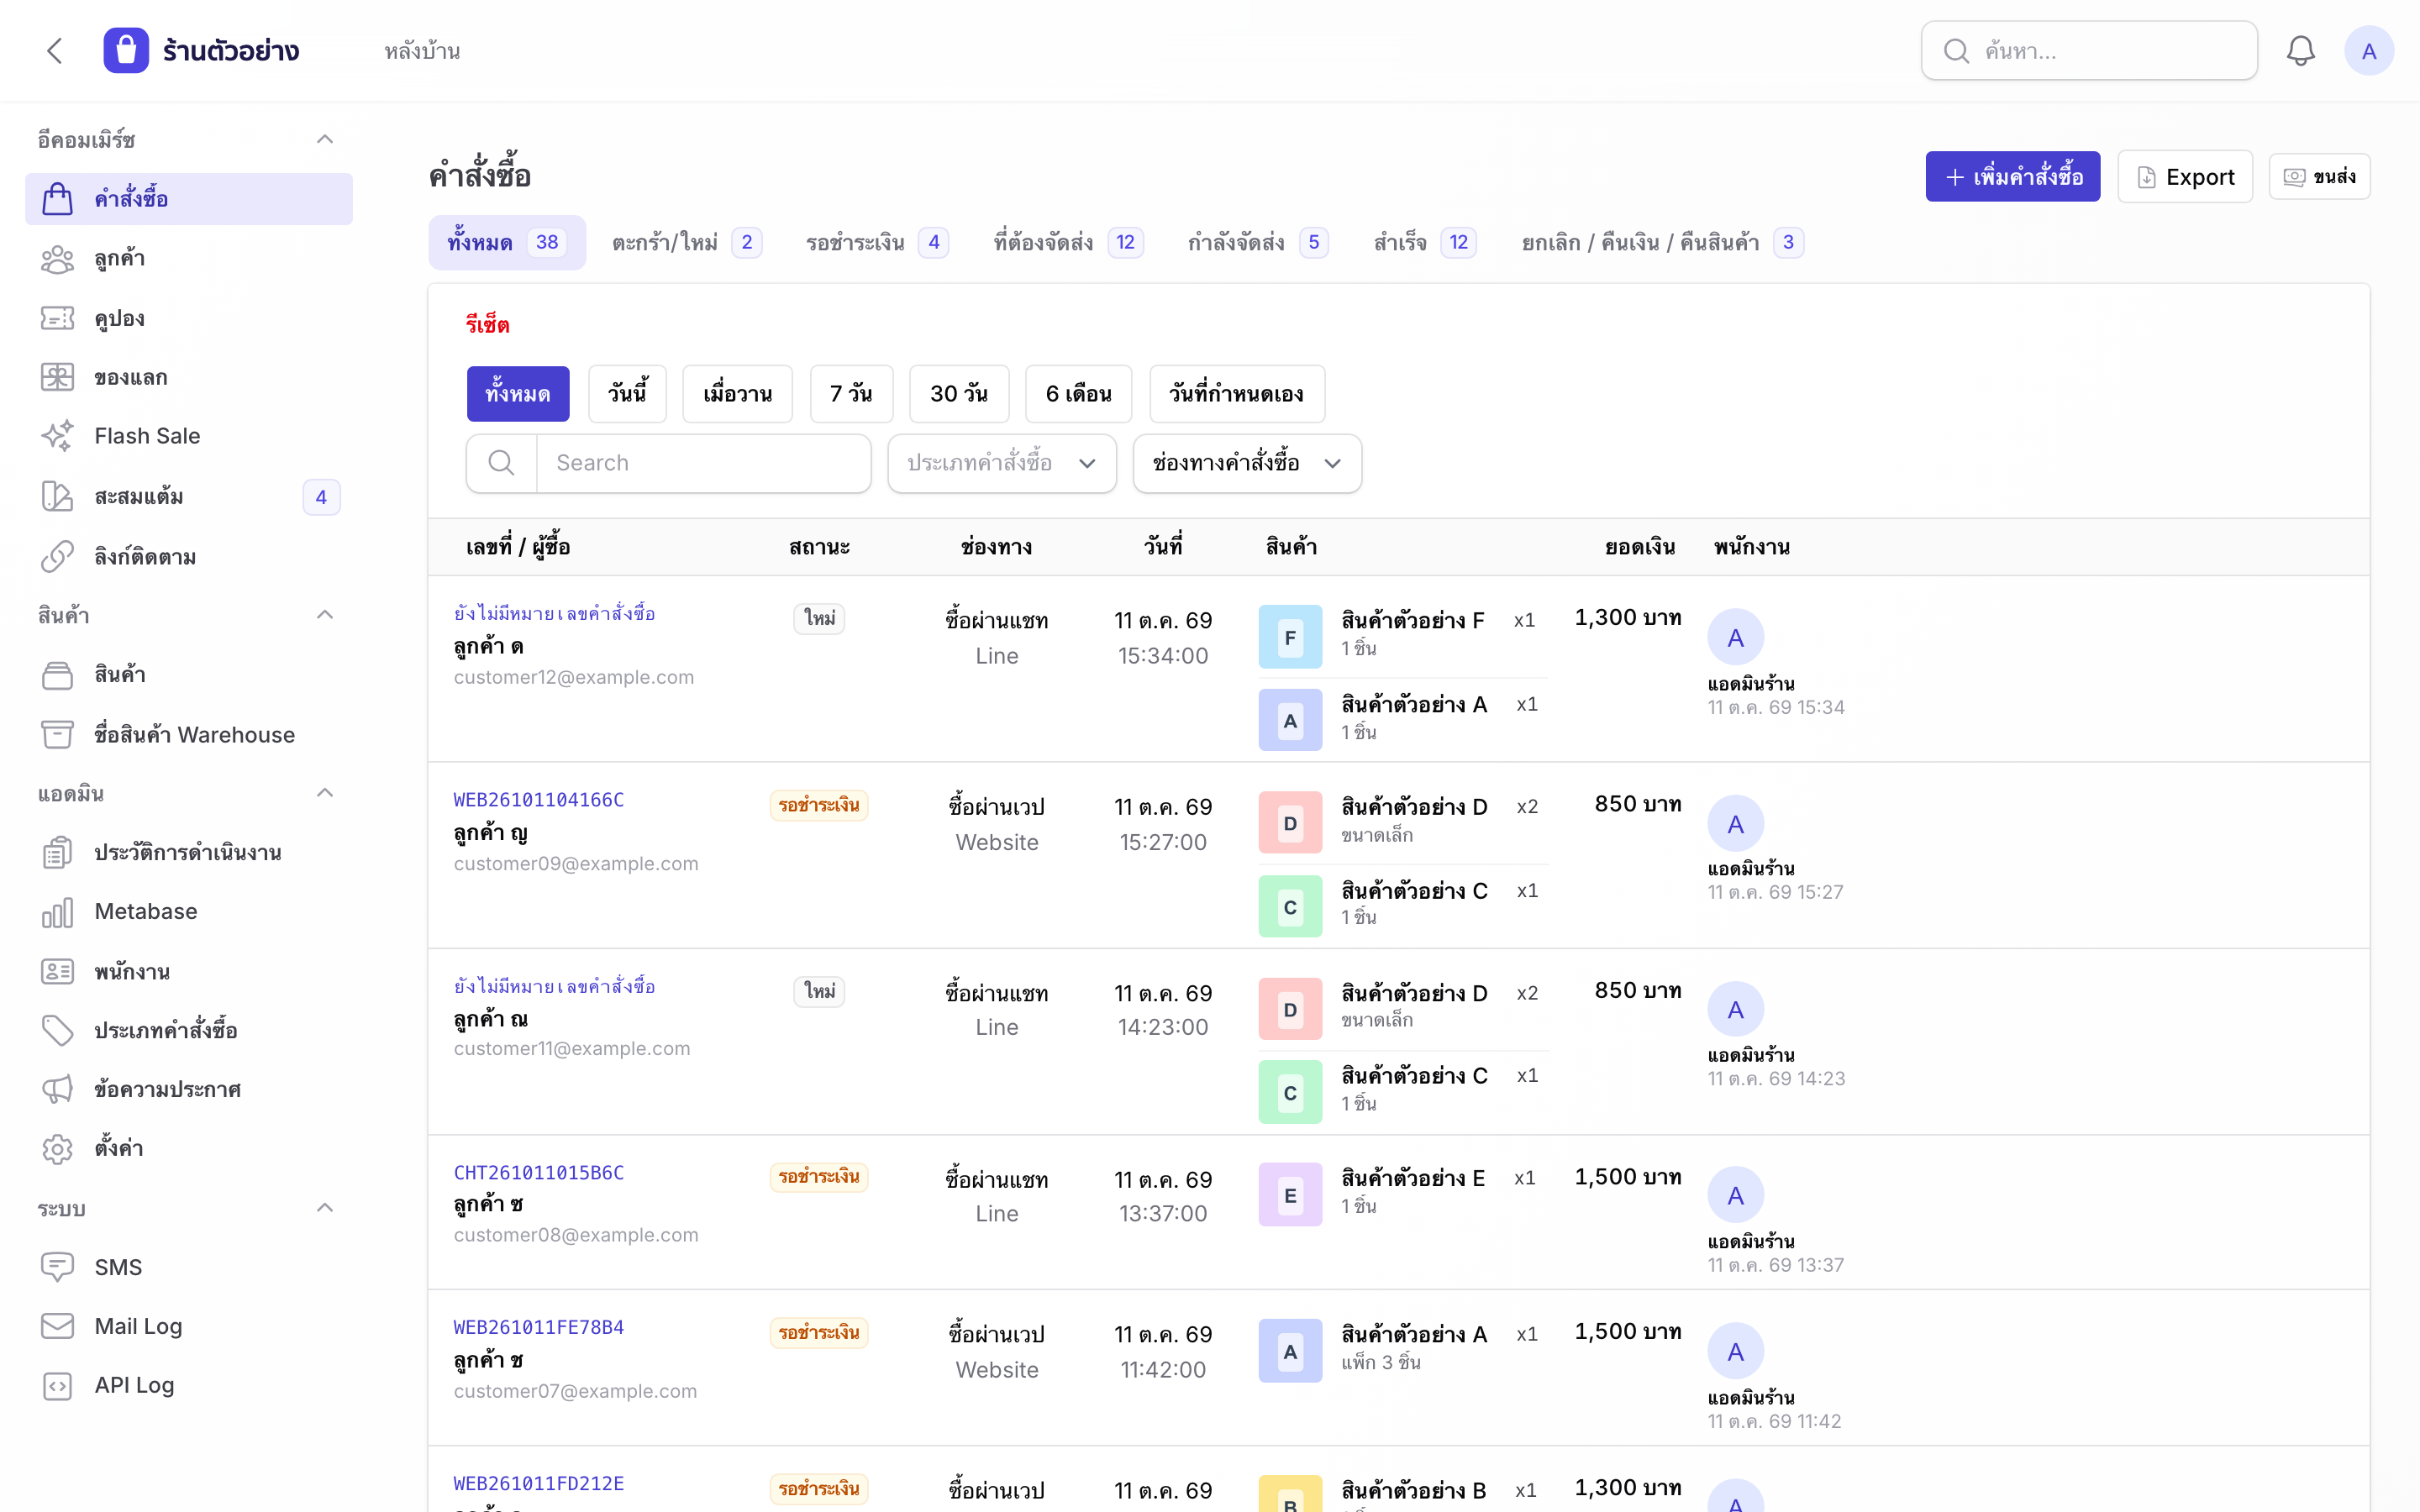
Task: Switch to the รอชำระเงิน tab
Action: (x=877, y=242)
